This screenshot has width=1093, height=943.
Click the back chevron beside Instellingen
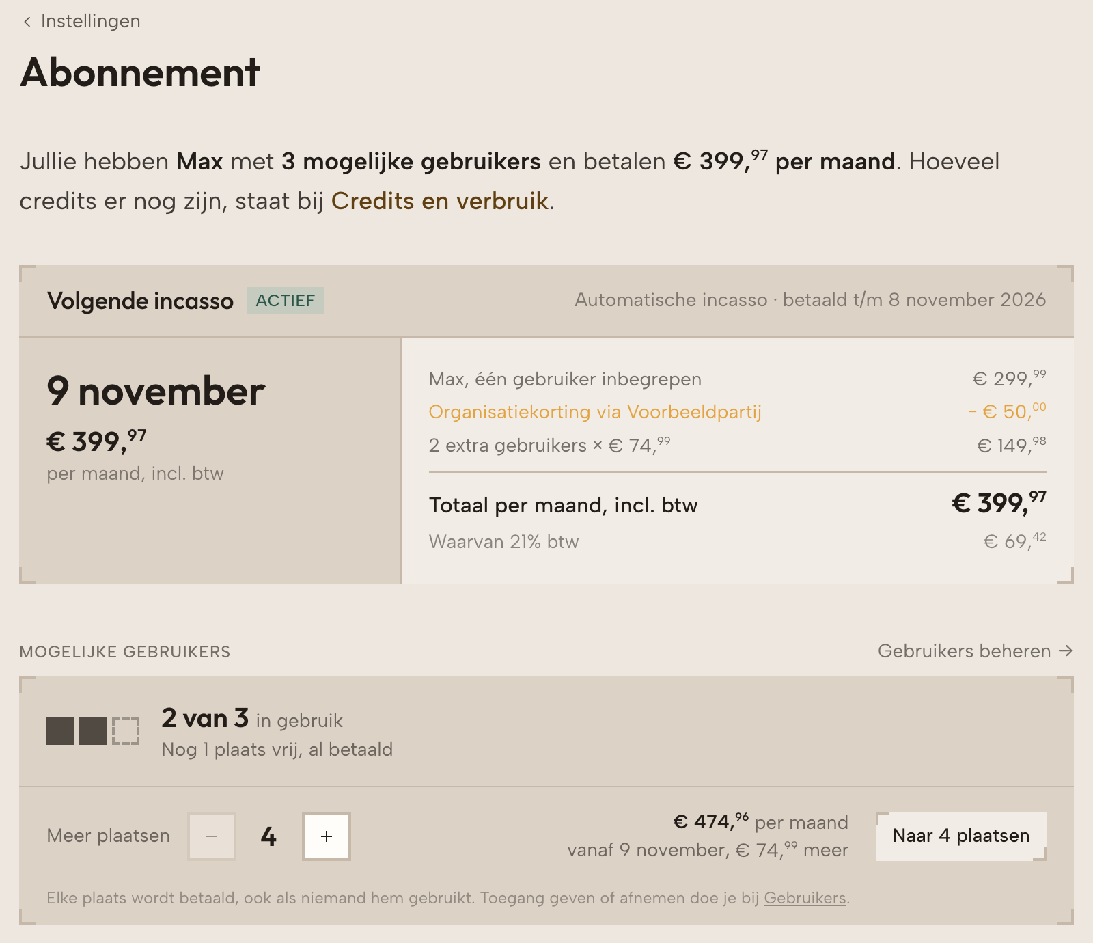(27, 22)
